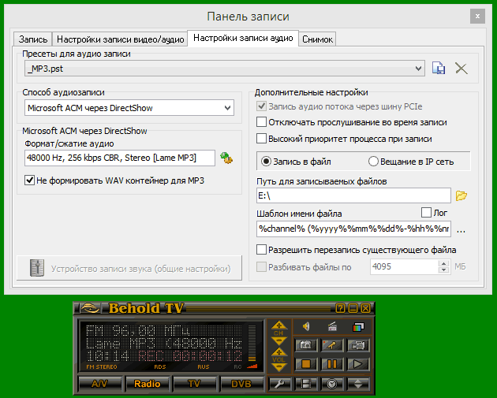Switch Behold TV to A/V mode

pos(99,384)
